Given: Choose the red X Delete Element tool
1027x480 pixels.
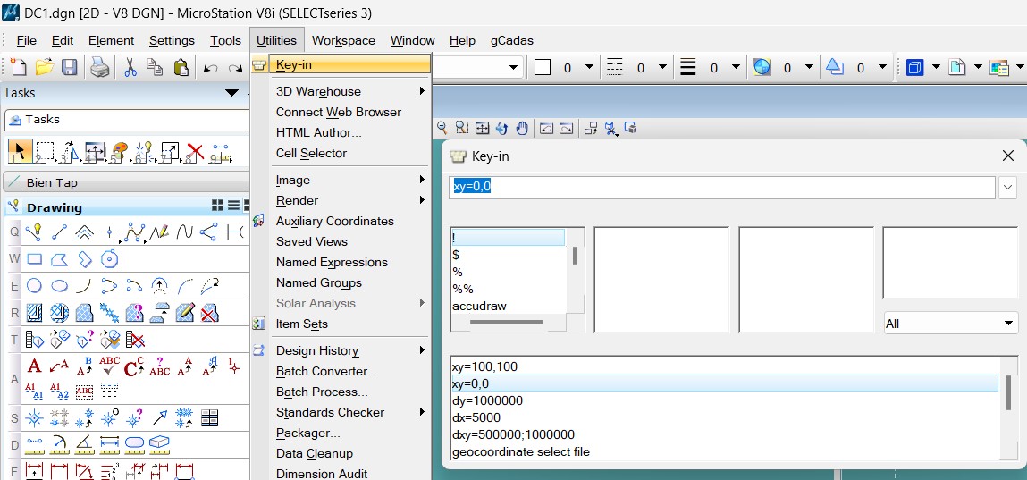Looking at the screenshot, I should pyautogui.click(x=195, y=152).
